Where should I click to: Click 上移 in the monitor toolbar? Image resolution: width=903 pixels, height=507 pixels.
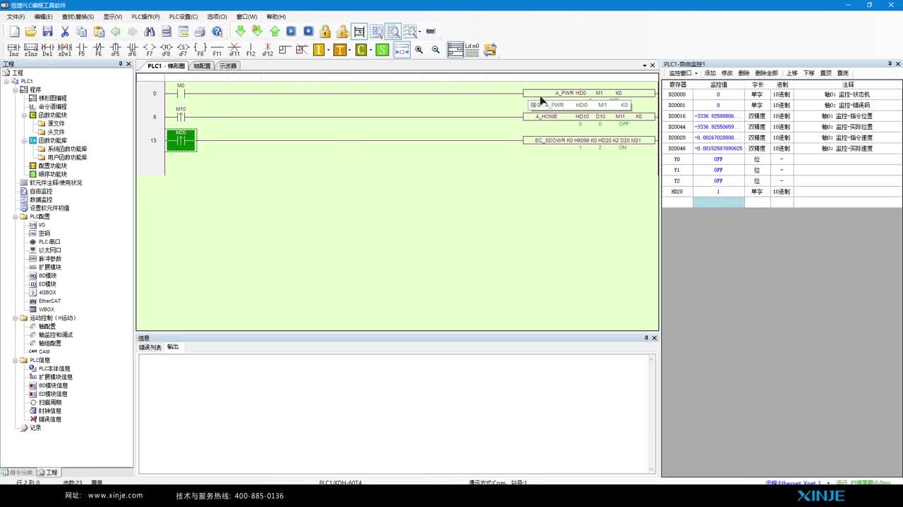pos(792,73)
